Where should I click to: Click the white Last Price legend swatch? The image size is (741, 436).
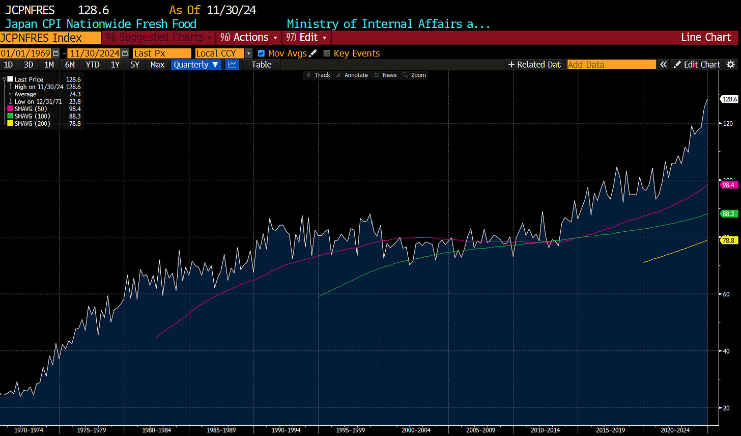click(x=10, y=79)
